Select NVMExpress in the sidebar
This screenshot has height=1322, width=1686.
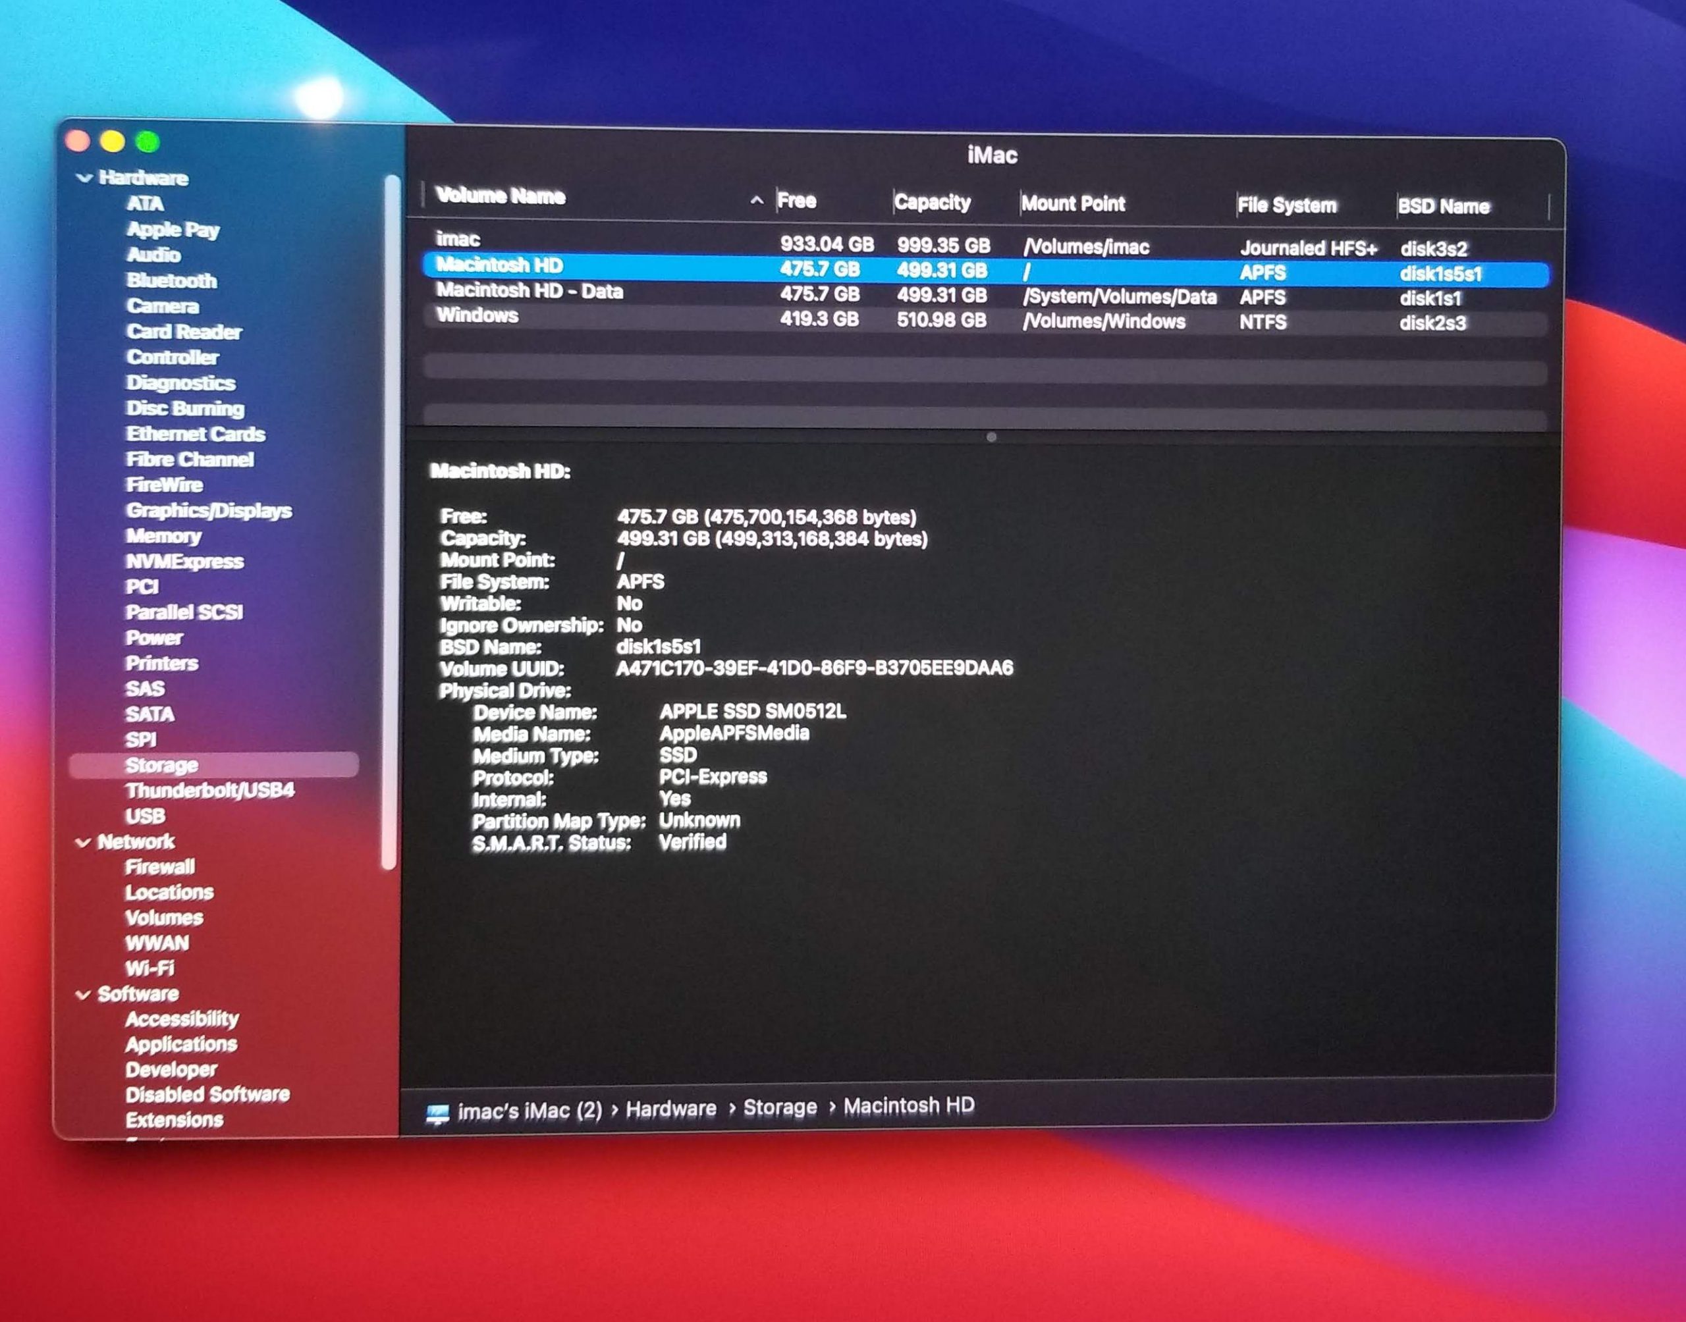pyautogui.click(x=184, y=561)
